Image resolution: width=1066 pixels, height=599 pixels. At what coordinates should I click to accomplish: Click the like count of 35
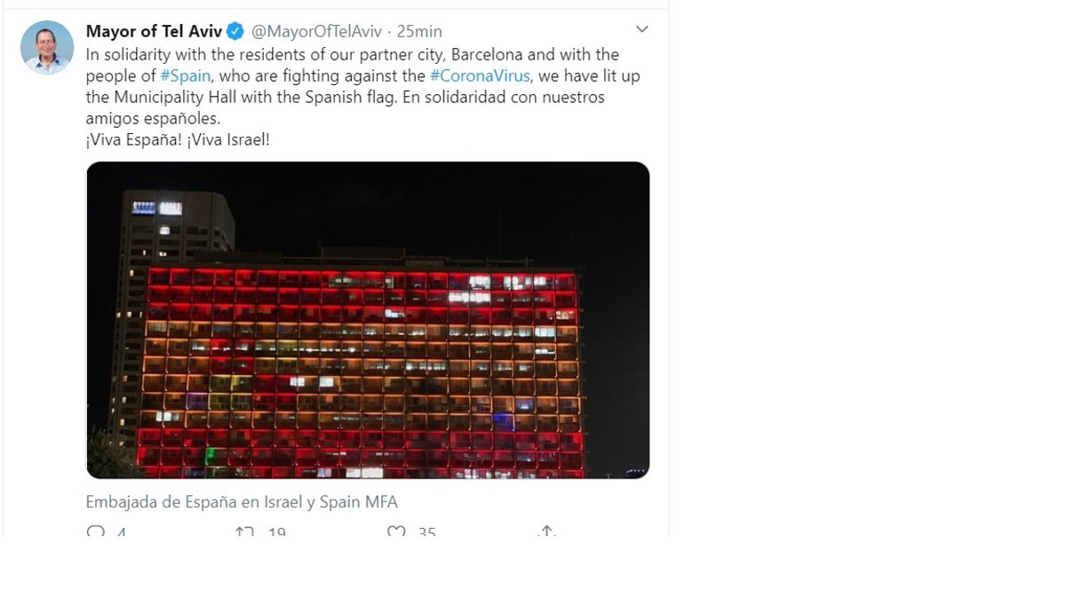427,532
